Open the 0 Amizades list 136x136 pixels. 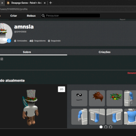(21, 41)
